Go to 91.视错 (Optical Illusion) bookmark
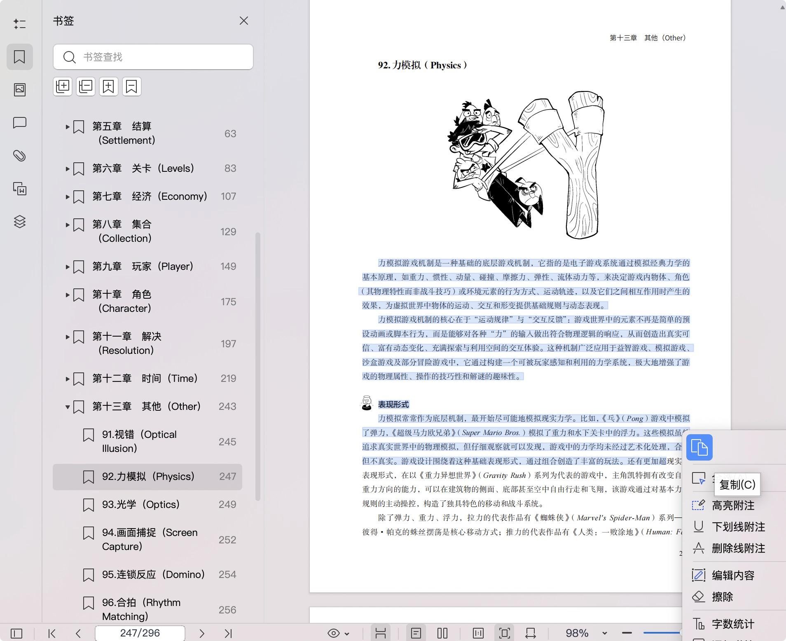The height and width of the screenshot is (641, 786). tap(147, 442)
